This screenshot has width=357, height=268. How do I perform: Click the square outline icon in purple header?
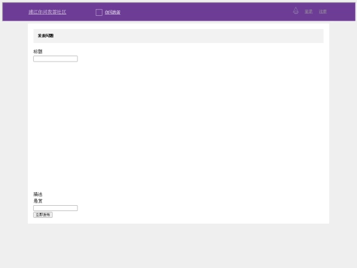(99, 13)
